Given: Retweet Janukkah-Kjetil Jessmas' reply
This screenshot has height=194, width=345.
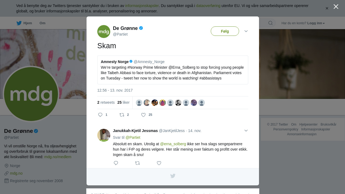Looking at the screenshot, I should (137, 163).
